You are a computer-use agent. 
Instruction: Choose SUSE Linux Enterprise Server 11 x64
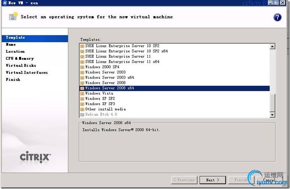coord(122,62)
